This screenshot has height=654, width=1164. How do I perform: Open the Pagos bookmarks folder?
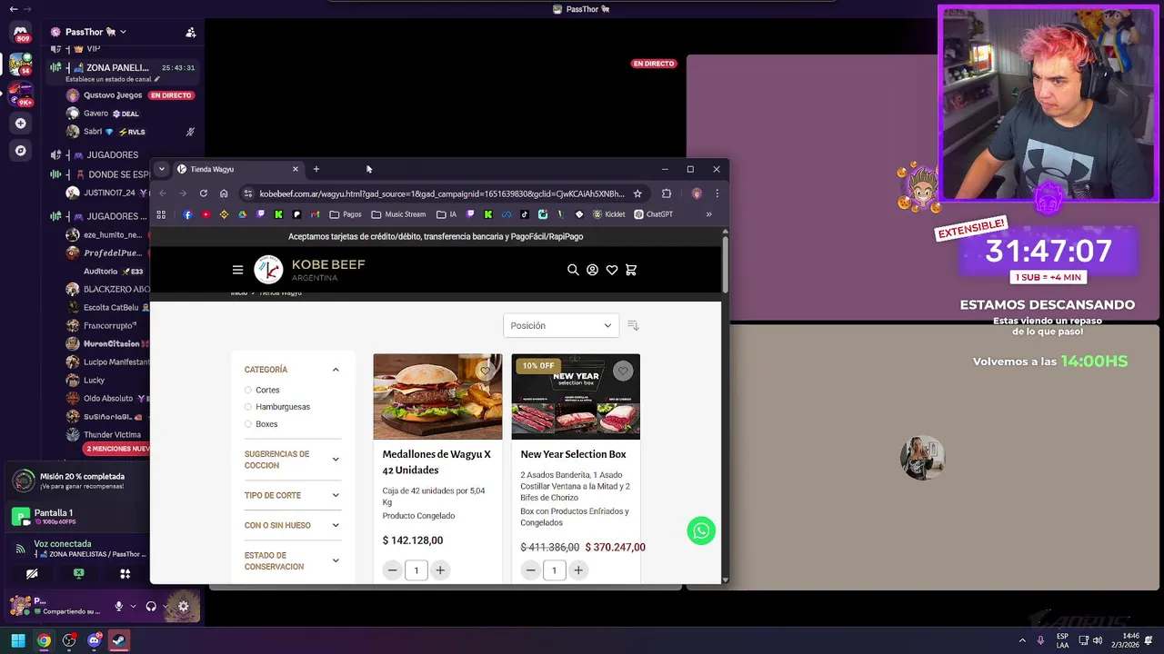(x=346, y=214)
